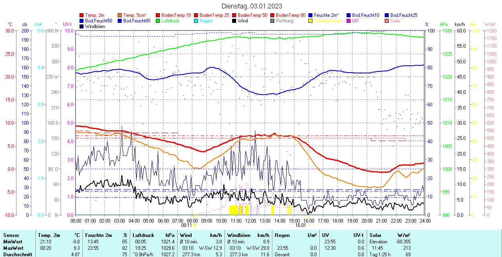Image resolution: width=502 pixels, height=257 pixels.
Task: Click the average pressure value 1027.2
Action: point(168,255)
